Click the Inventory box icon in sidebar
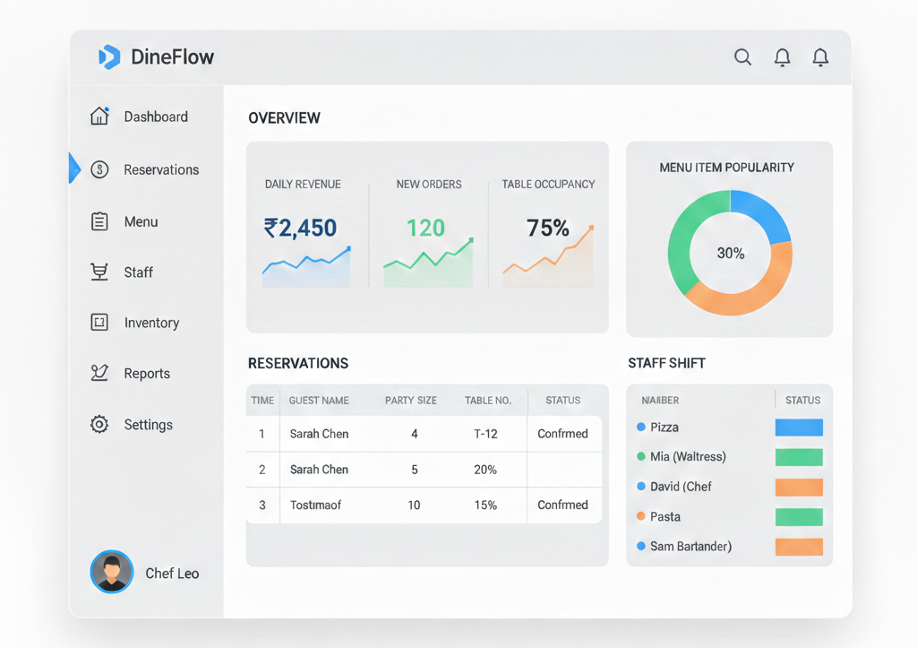 coord(99,323)
